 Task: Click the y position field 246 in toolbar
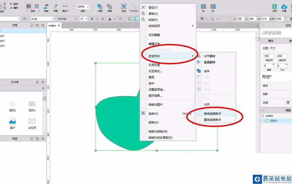pos(252,19)
